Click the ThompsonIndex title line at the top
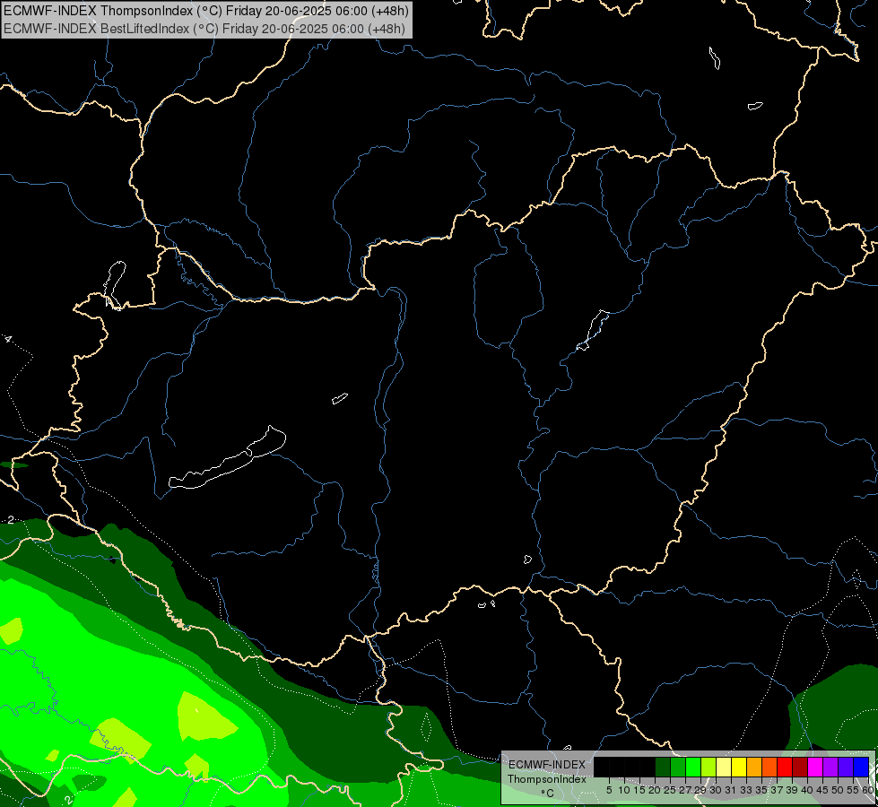 pyautogui.click(x=206, y=11)
